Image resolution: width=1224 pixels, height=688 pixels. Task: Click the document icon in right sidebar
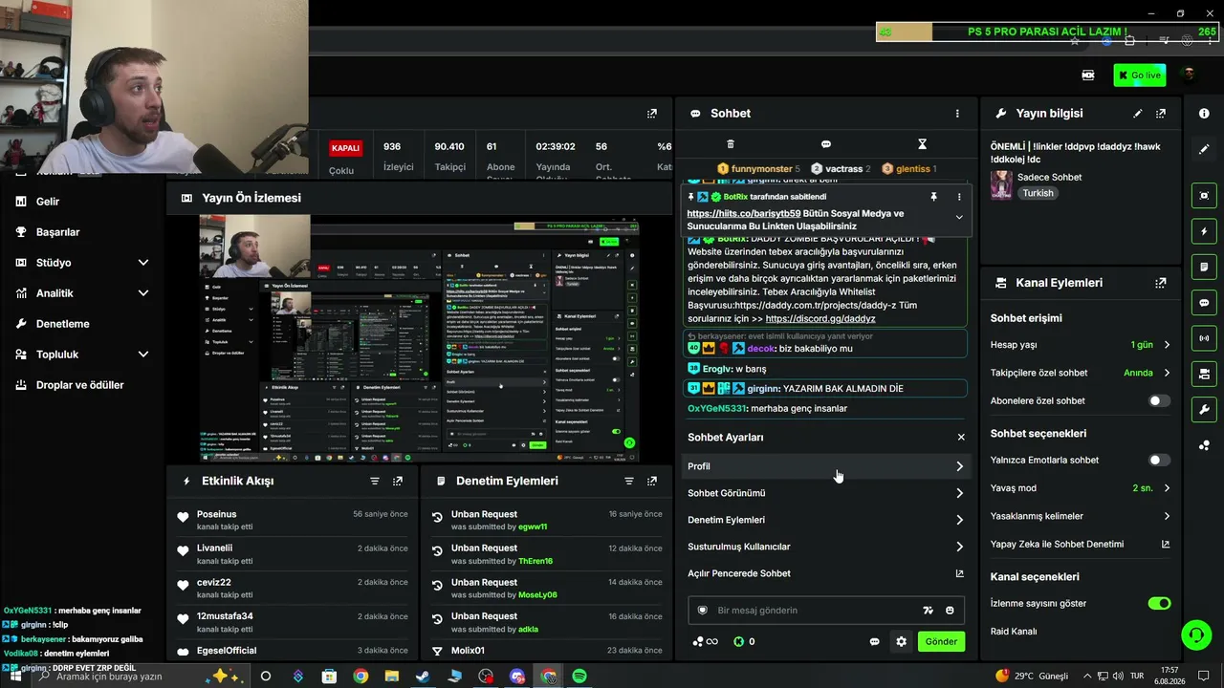tap(1204, 267)
